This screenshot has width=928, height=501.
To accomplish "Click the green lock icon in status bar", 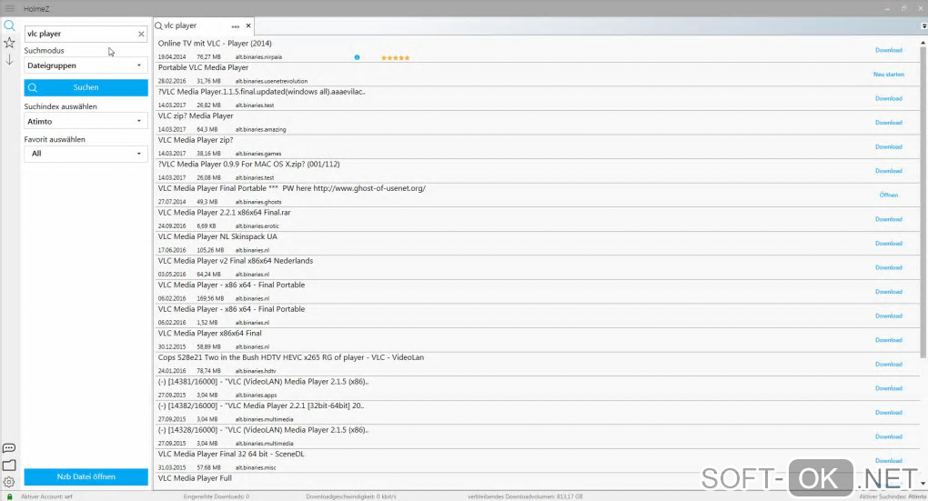I will (9, 496).
